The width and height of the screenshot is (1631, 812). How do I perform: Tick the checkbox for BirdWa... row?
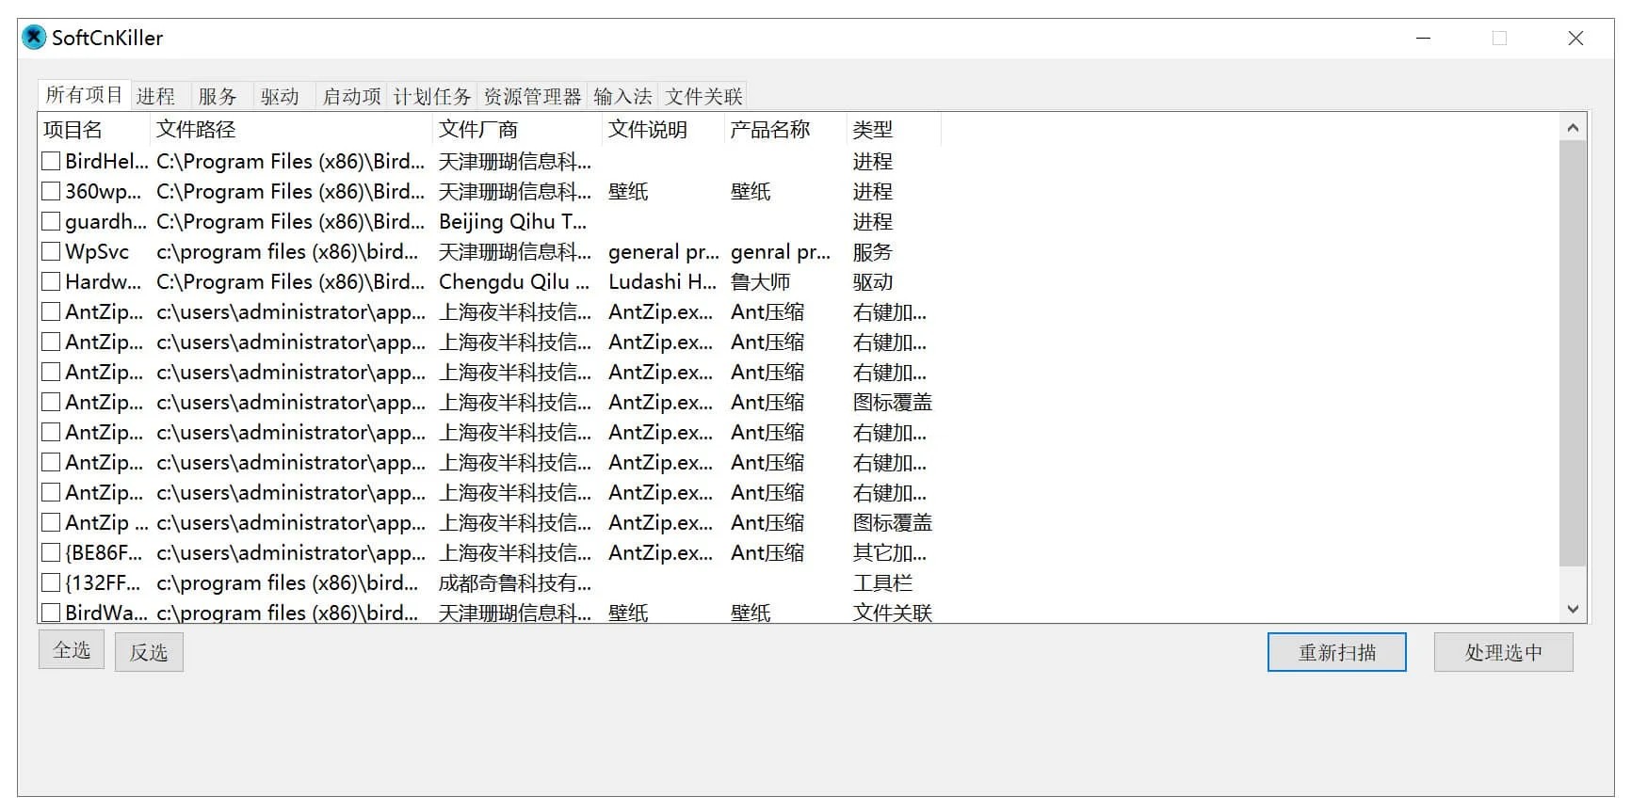pyautogui.click(x=51, y=613)
